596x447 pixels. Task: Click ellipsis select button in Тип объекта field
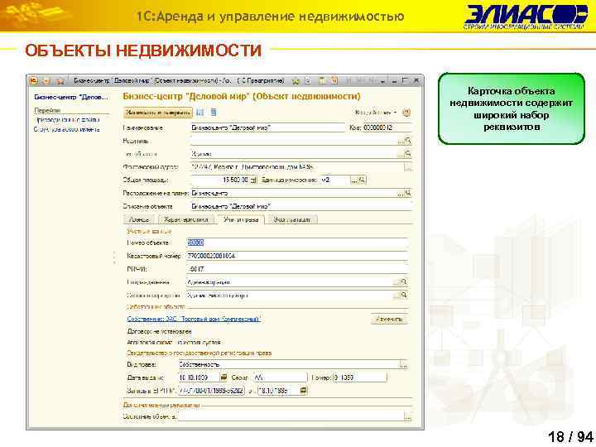pos(401,154)
